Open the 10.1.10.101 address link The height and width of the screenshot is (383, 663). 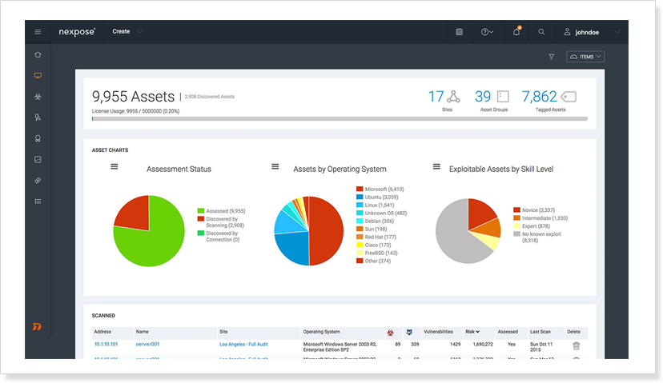(106, 344)
